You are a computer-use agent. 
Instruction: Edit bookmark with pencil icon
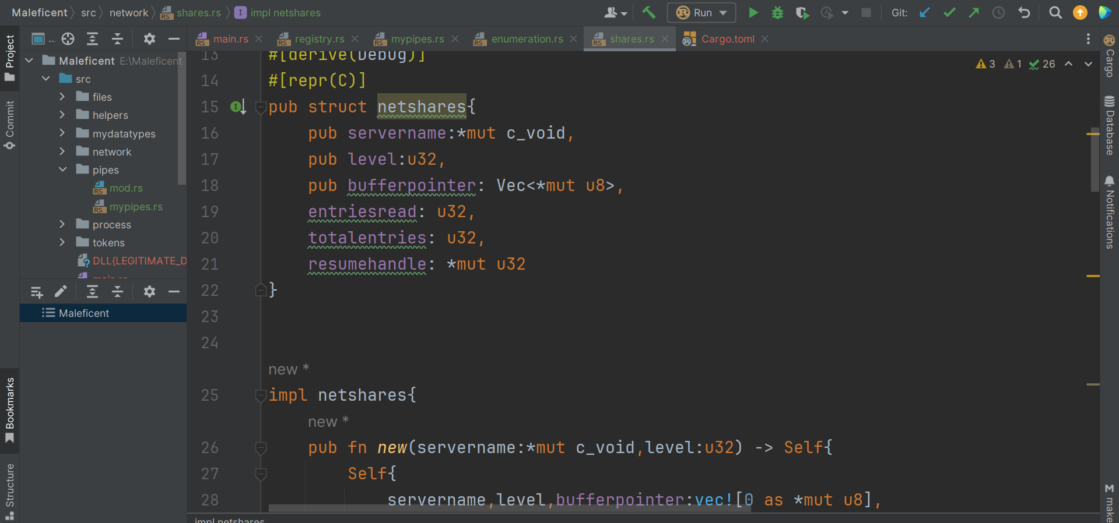tap(61, 291)
